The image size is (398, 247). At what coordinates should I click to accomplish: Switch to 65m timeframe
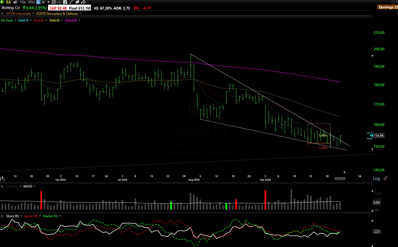pyautogui.click(x=31, y=2)
